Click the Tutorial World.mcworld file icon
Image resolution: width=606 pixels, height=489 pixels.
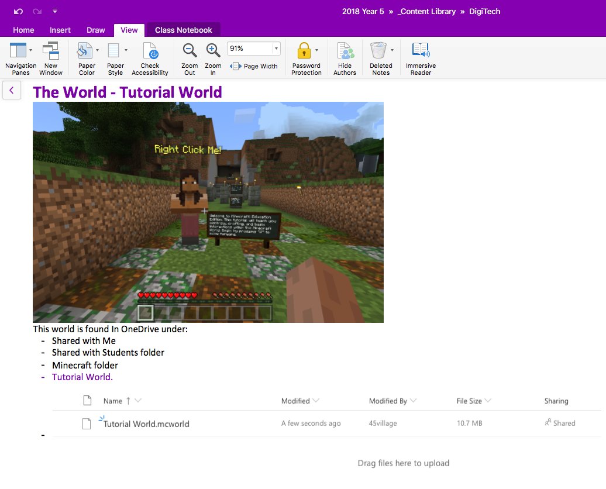87,423
